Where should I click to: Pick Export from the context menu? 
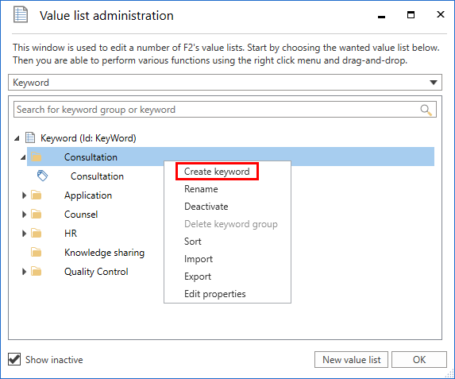[x=198, y=277]
